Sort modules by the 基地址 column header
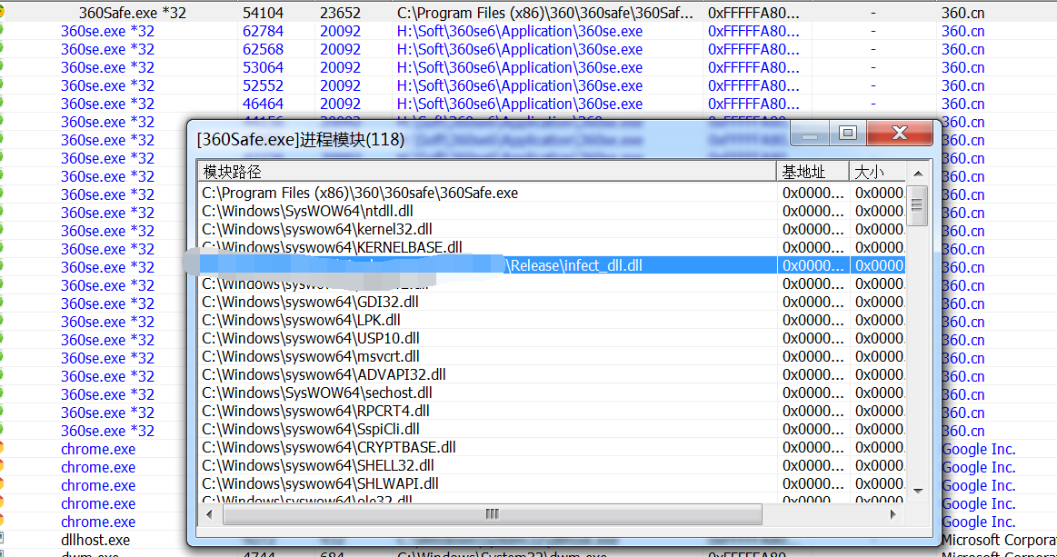The image size is (1057, 557). (813, 172)
